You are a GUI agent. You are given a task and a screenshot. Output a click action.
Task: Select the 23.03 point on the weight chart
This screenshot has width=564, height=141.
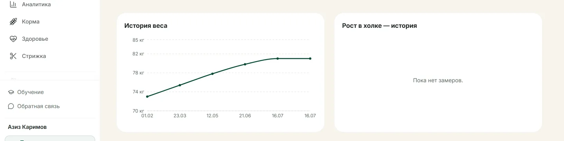click(180, 85)
